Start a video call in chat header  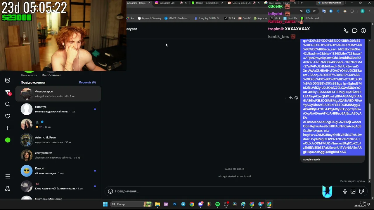pyautogui.click(x=355, y=31)
